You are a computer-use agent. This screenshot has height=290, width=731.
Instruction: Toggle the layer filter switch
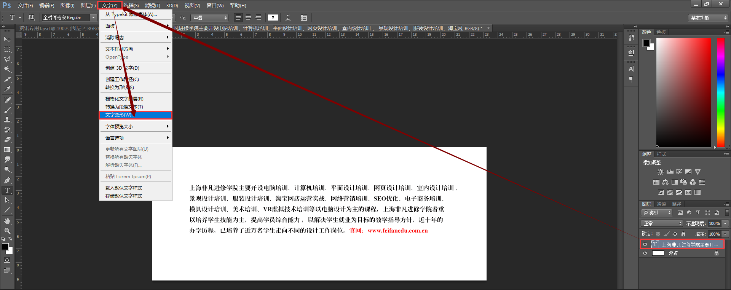(727, 213)
